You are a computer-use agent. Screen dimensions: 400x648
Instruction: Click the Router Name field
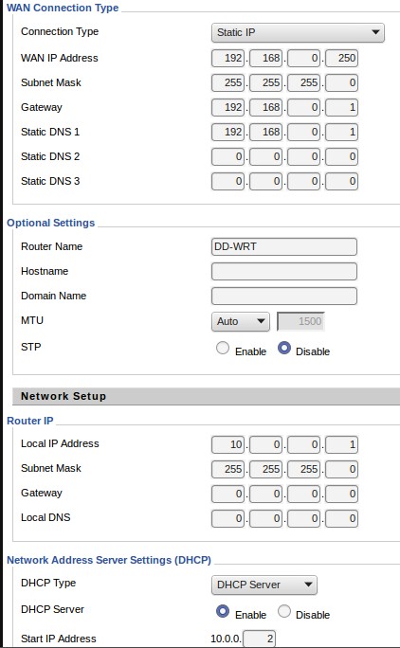(284, 246)
